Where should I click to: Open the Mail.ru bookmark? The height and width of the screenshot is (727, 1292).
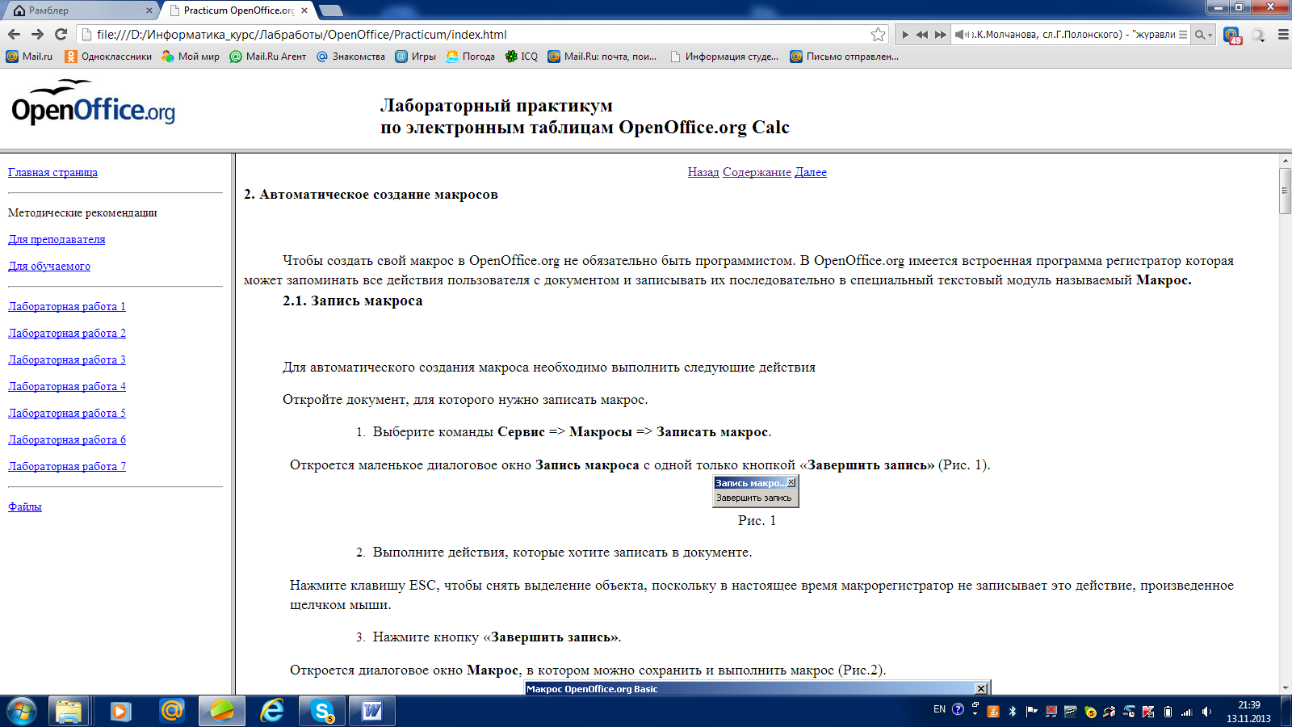(x=30, y=57)
